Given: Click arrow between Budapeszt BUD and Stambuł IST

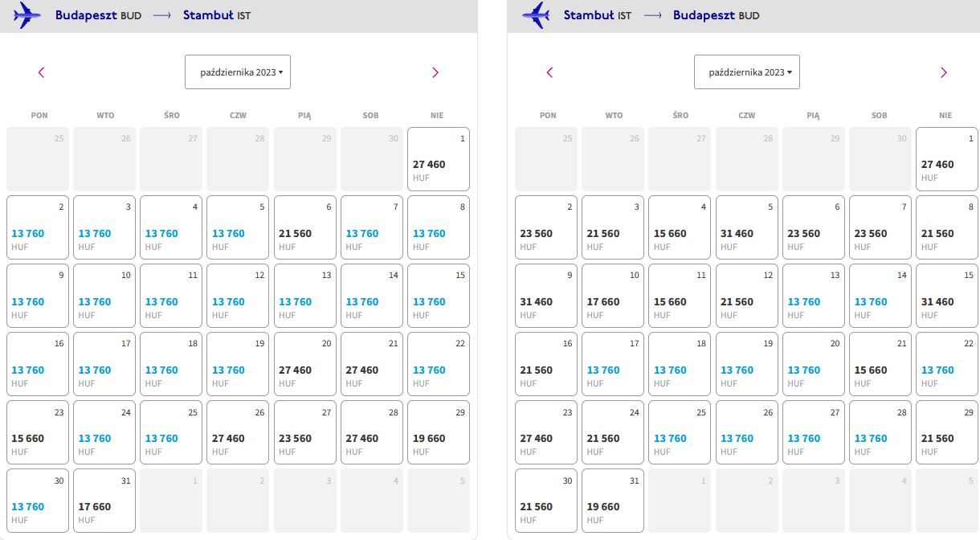Looking at the screenshot, I should [x=162, y=15].
